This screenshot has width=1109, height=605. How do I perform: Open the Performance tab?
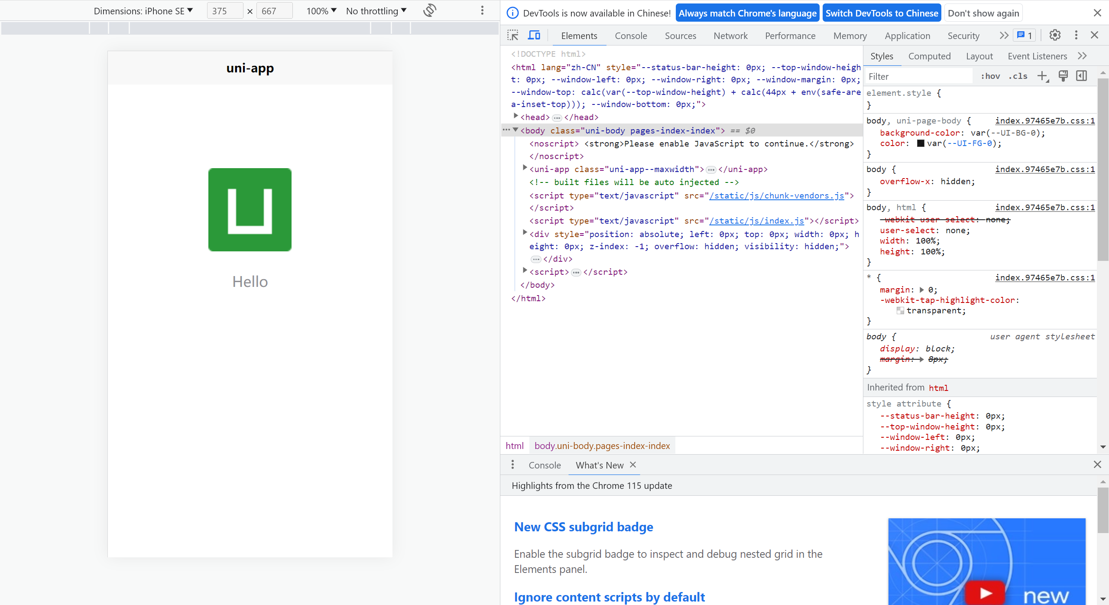790,36
